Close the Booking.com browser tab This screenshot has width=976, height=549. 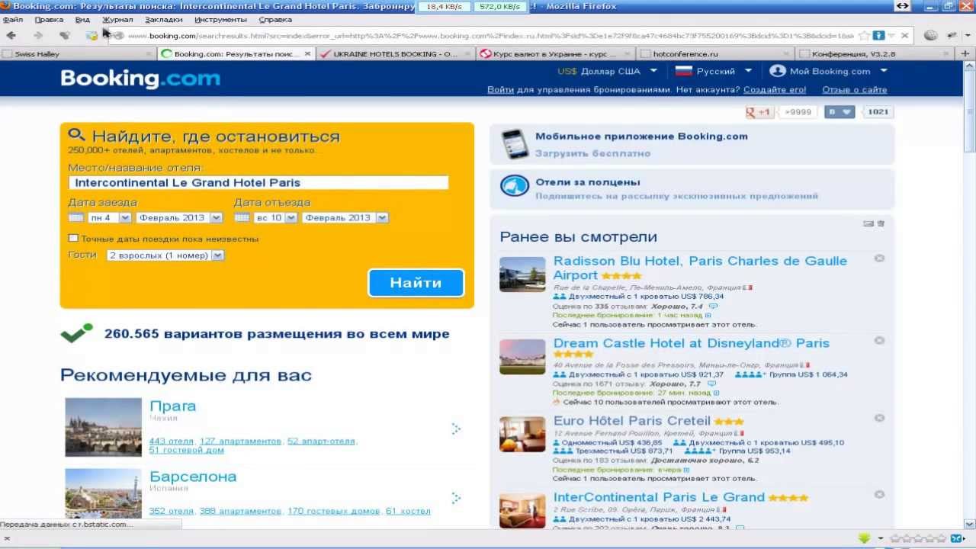pos(308,54)
